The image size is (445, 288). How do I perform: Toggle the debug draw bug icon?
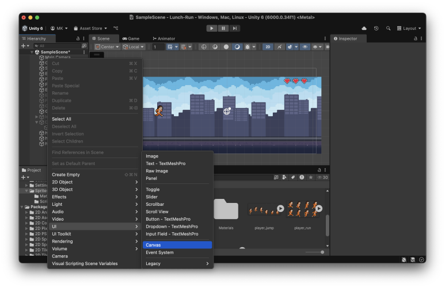click(x=248, y=47)
